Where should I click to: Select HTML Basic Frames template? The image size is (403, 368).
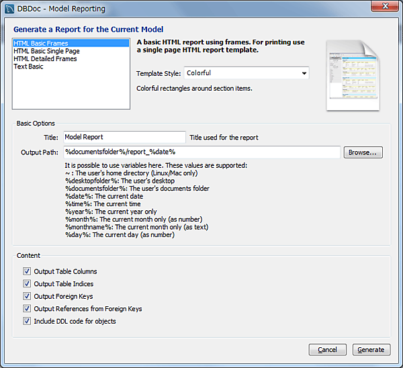click(40, 44)
